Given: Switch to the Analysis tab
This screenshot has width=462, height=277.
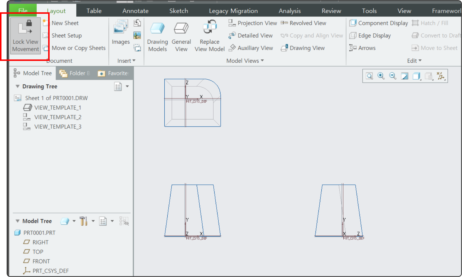Looking at the screenshot, I should 290,11.
